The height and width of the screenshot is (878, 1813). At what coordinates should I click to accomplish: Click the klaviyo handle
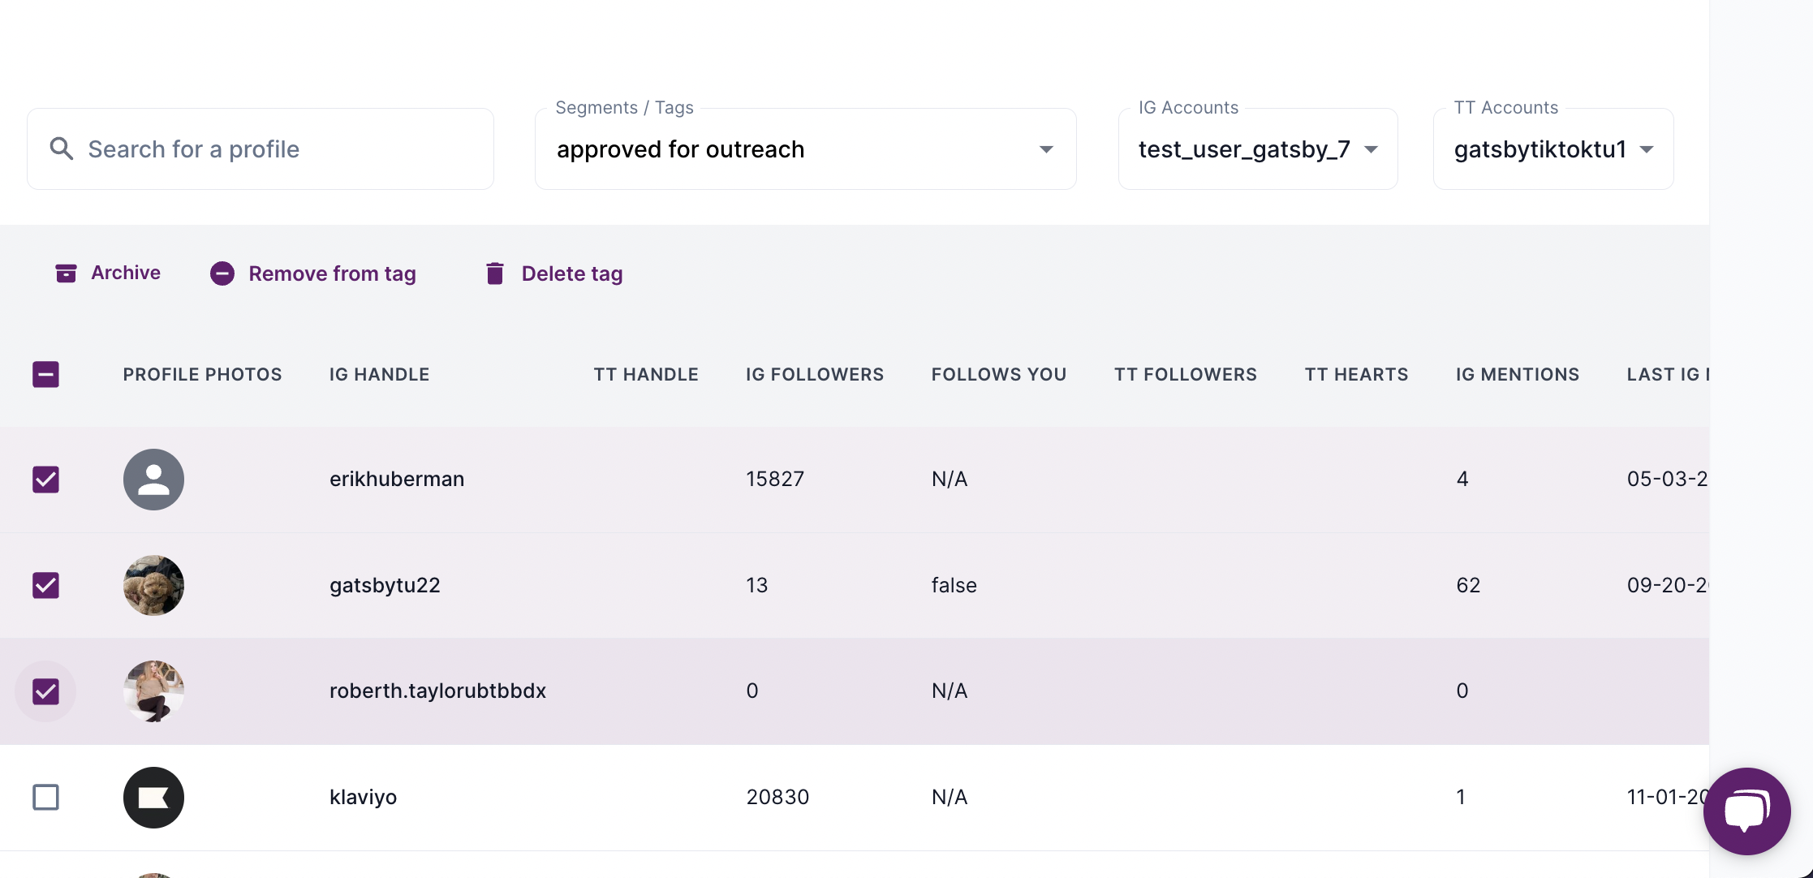[363, 797]
